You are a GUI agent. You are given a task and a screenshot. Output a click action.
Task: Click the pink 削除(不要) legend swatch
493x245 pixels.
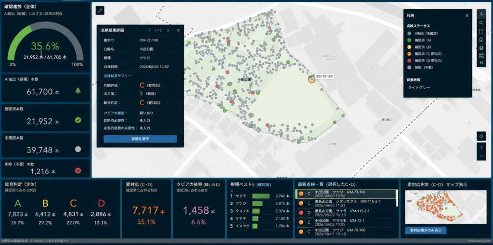click(x=409, y=67)
